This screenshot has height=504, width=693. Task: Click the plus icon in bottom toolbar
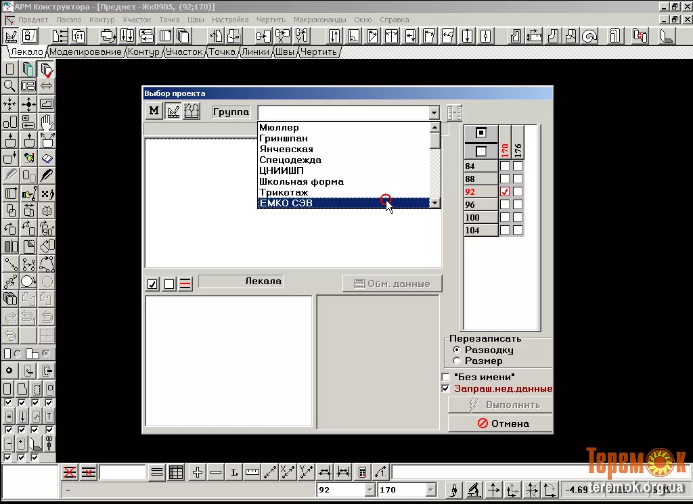click(198, 472)
